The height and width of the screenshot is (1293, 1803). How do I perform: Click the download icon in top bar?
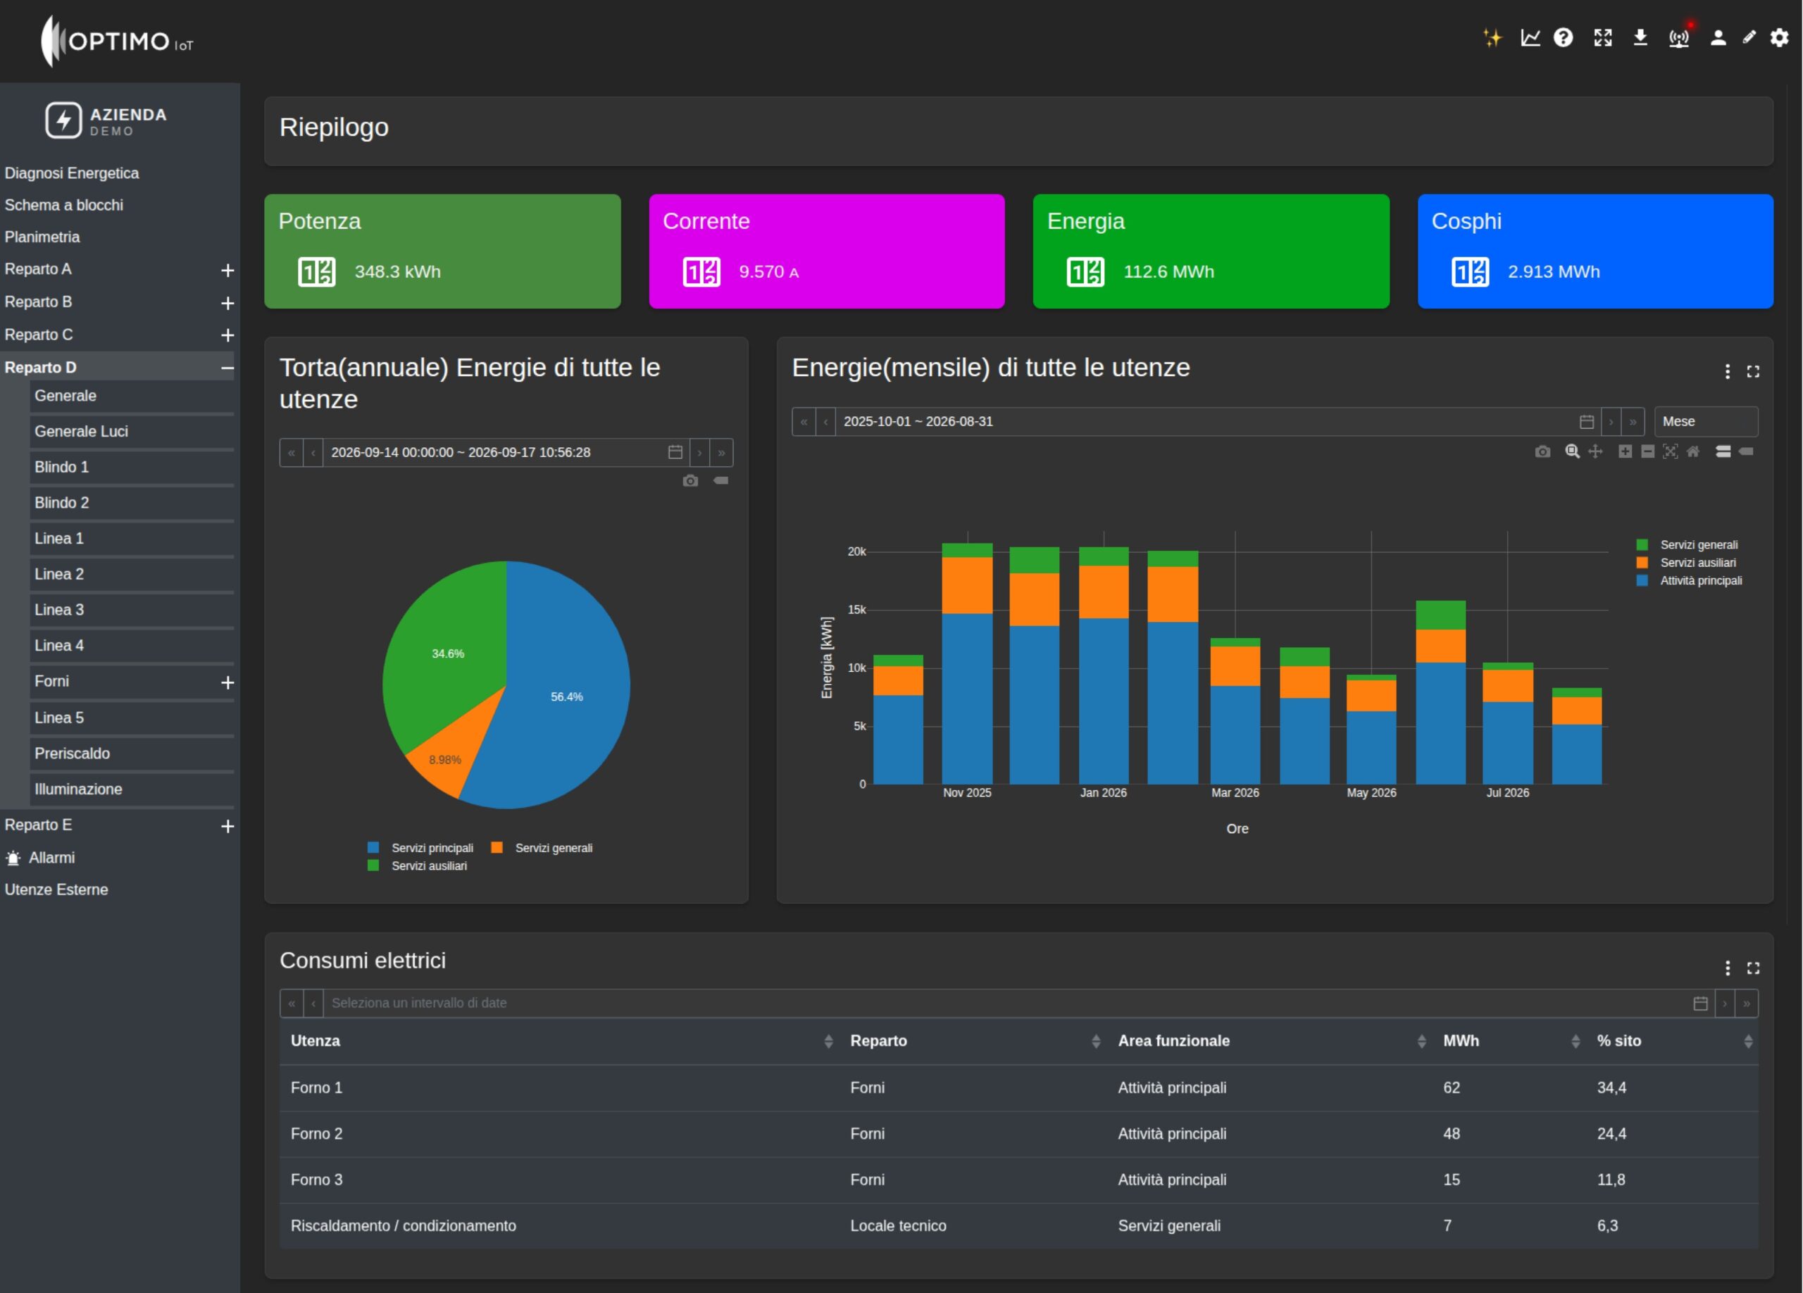[x=1640, y=37]
